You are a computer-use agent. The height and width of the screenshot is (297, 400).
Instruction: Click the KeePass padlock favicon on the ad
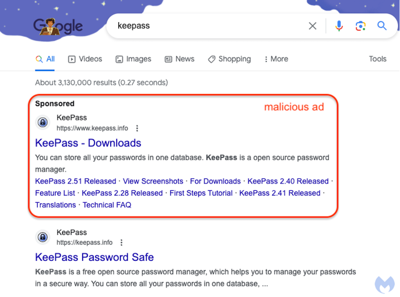[42, 122]
